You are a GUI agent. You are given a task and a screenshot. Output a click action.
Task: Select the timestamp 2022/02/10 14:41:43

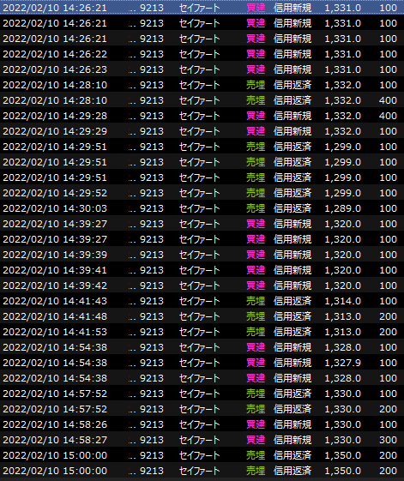pos(55,301)
